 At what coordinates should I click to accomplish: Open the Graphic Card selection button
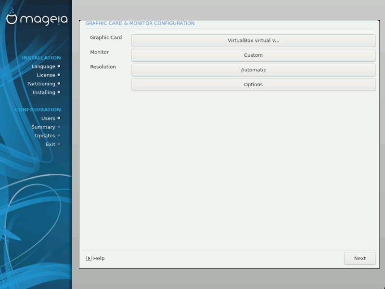(x=254, y=40)
